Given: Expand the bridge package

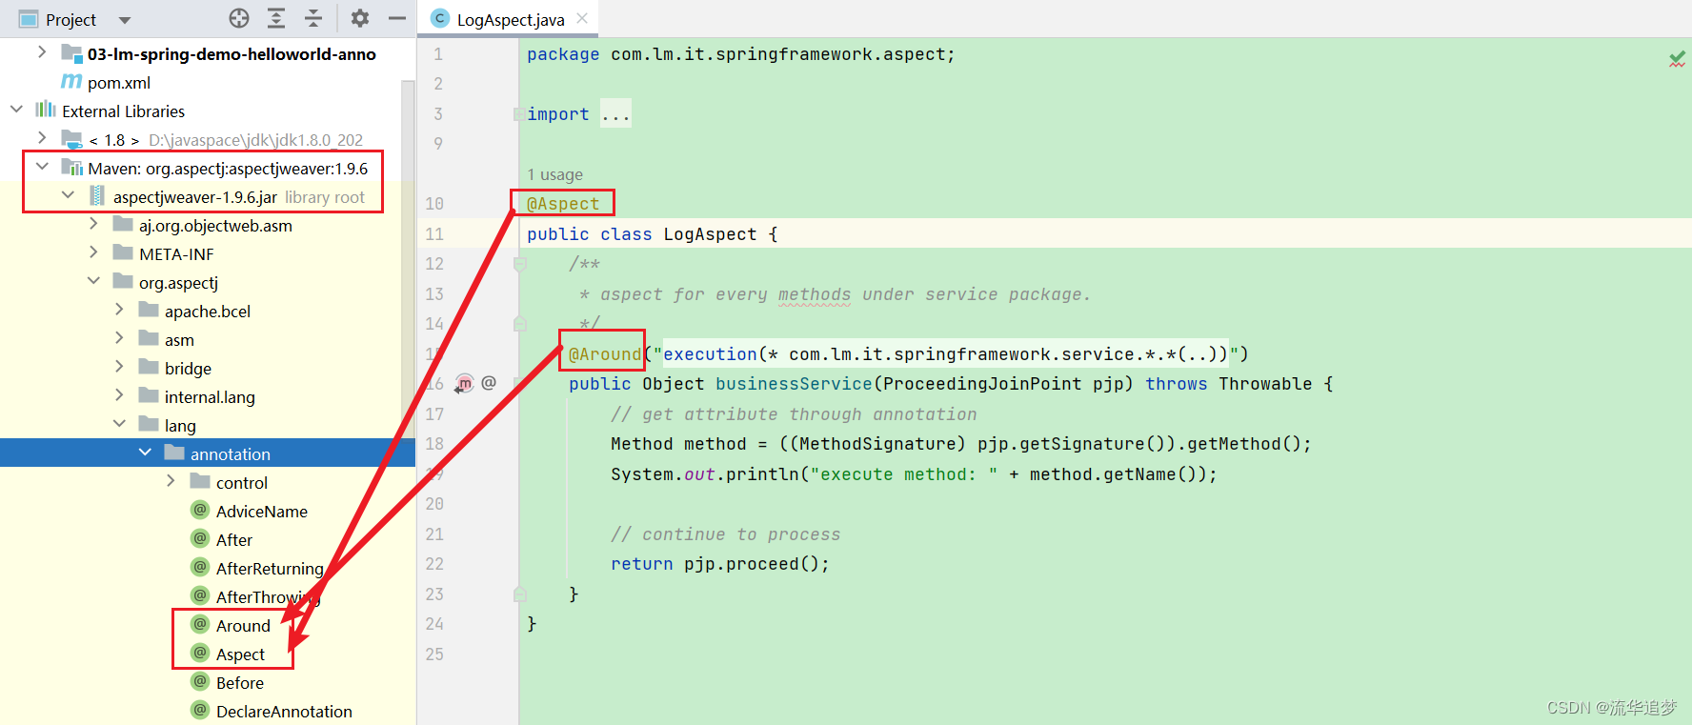Looking at the screenshot, I should tap(119, 367).
